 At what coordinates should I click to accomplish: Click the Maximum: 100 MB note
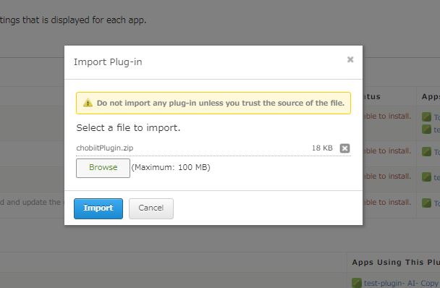click(171, 168)
